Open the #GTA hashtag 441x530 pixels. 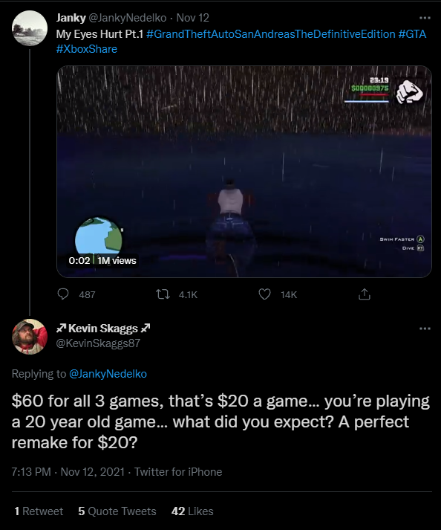(412, 34)
